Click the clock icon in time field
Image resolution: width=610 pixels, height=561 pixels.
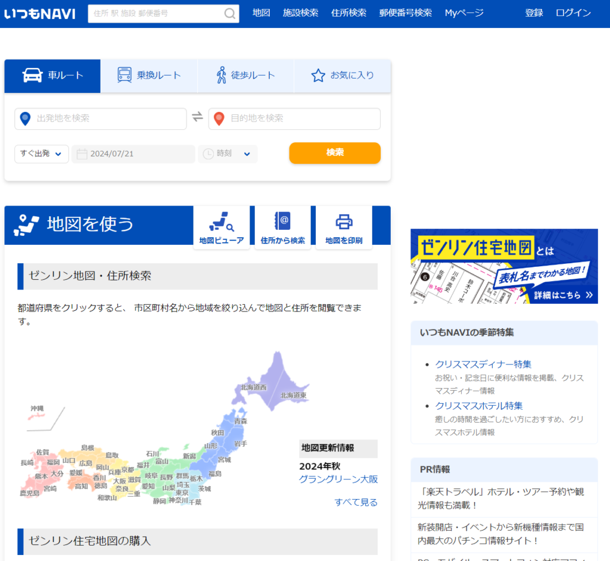tap(208, 154)
